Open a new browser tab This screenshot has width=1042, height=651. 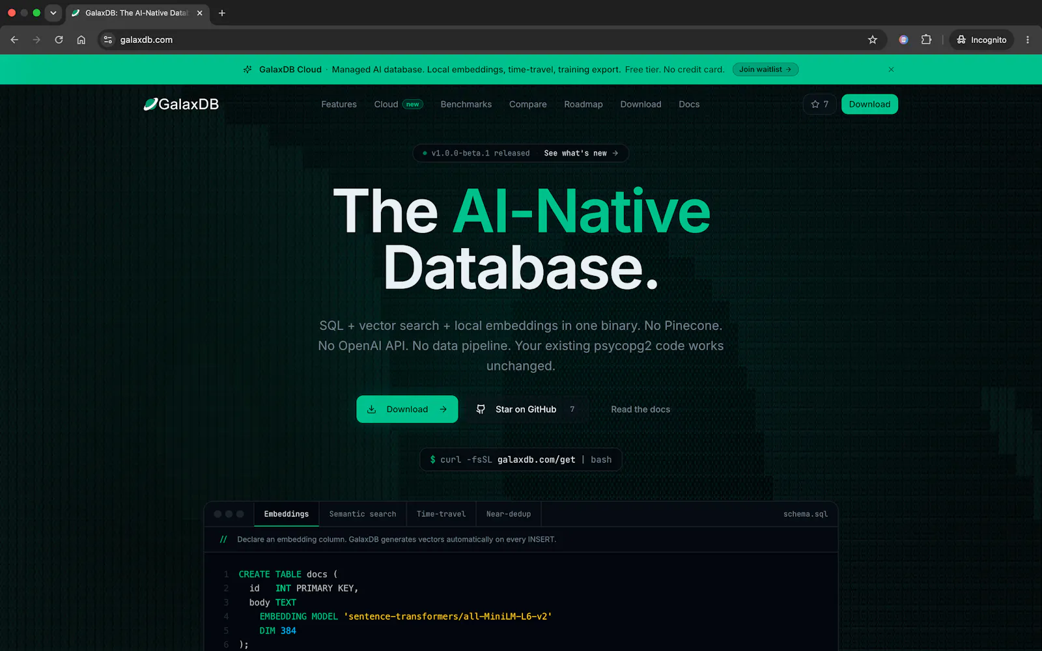coord(222,13)
